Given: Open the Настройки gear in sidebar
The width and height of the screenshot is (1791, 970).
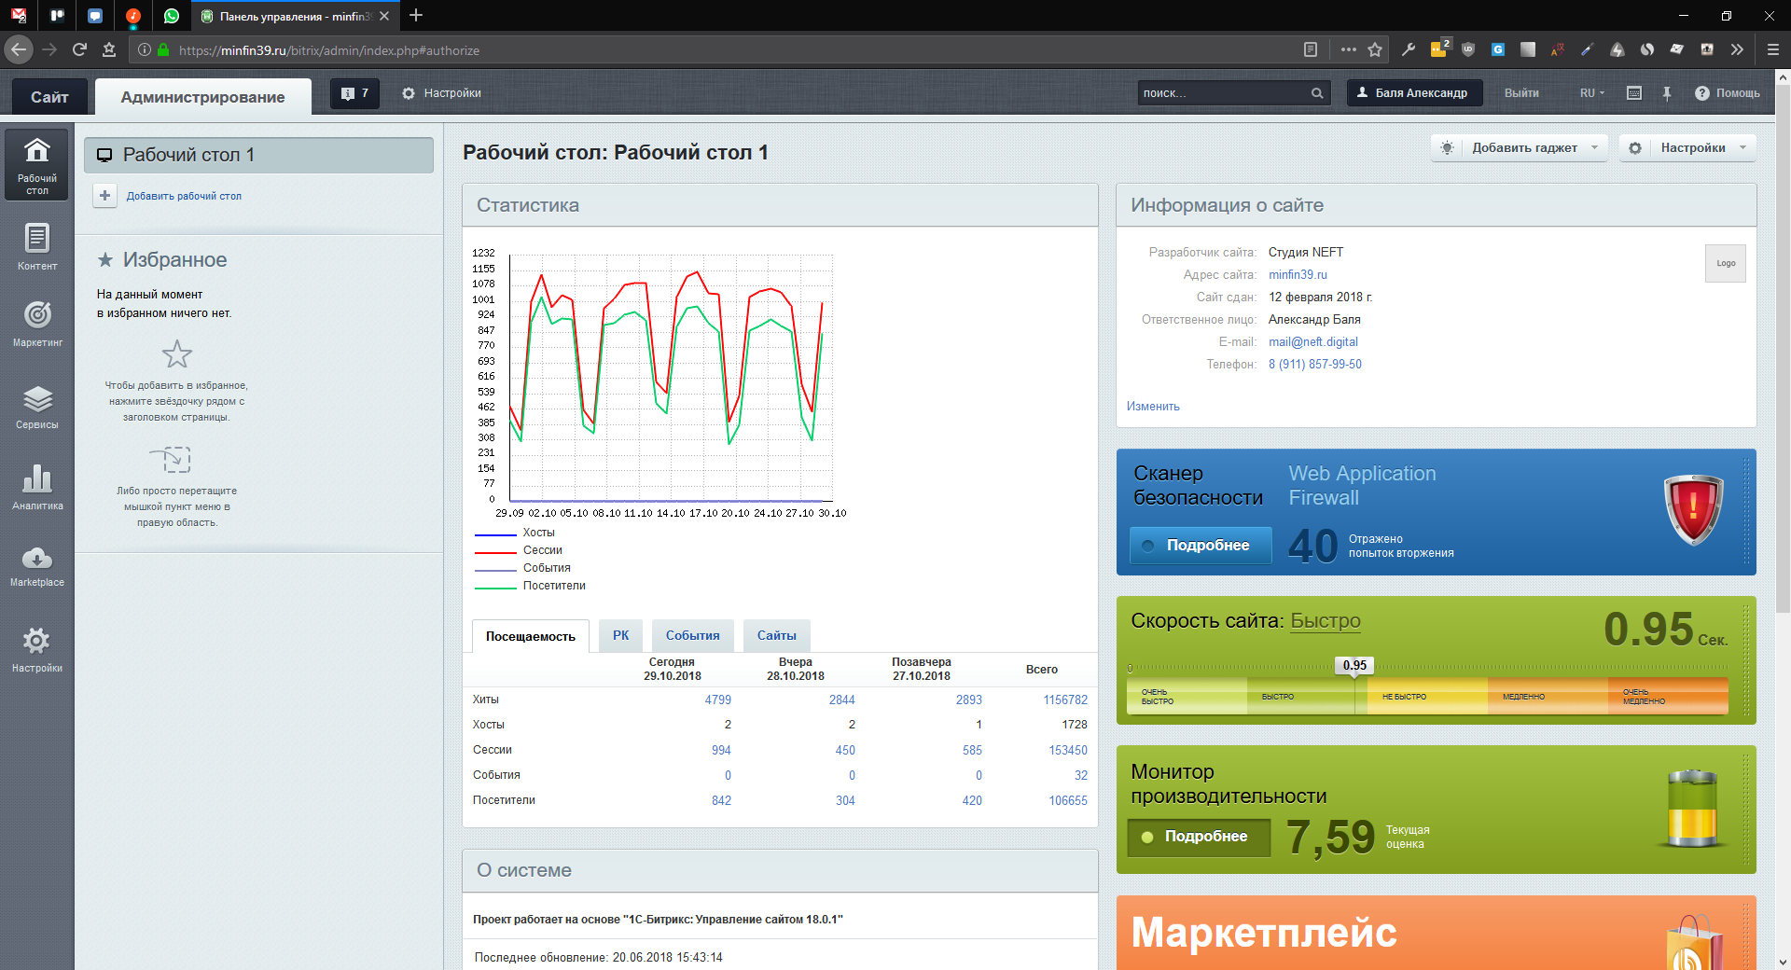Looking at the screenshot, I should tap(37, 648).
